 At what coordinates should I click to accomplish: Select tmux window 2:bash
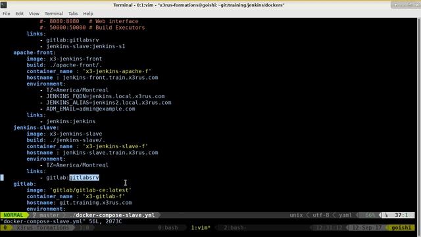coord(234,228)
